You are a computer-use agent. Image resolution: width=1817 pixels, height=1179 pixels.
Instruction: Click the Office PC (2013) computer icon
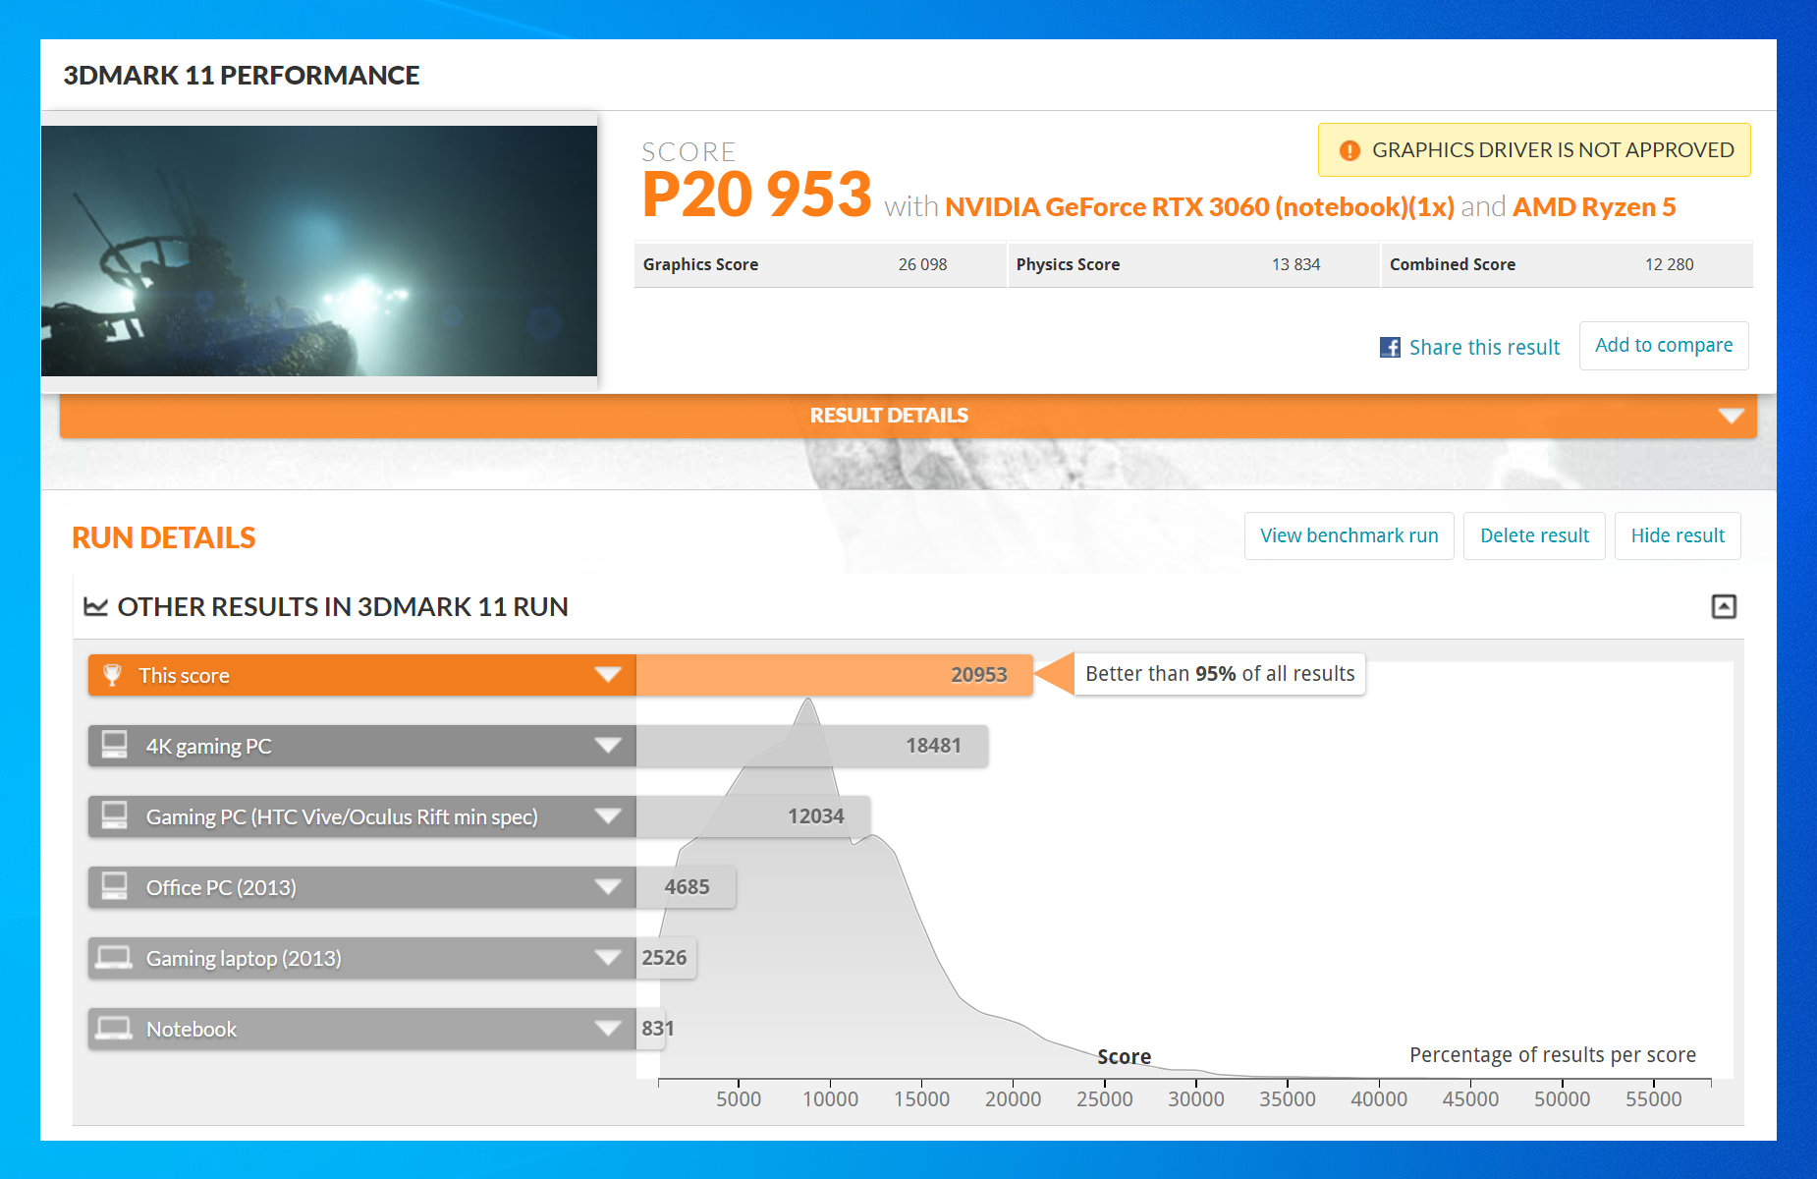pyautogui.click(x=115, y=886)
